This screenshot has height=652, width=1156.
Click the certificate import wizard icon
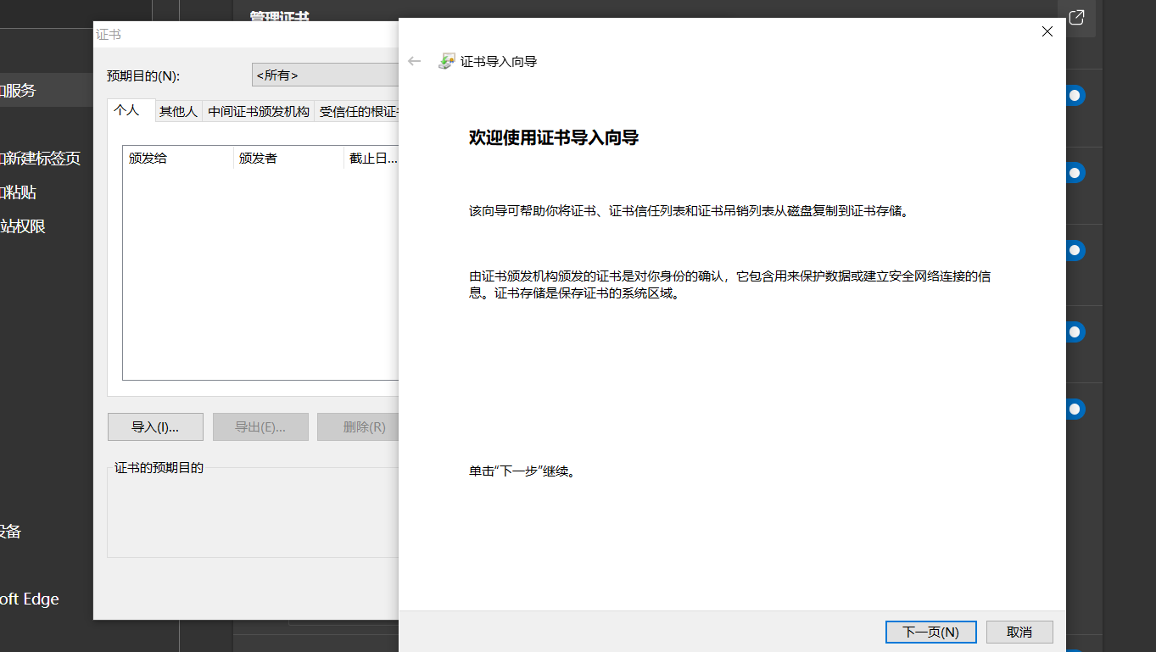coord(446,61)
